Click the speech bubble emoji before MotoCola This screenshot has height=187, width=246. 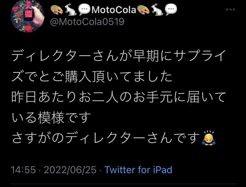click(x=84, y=10)
